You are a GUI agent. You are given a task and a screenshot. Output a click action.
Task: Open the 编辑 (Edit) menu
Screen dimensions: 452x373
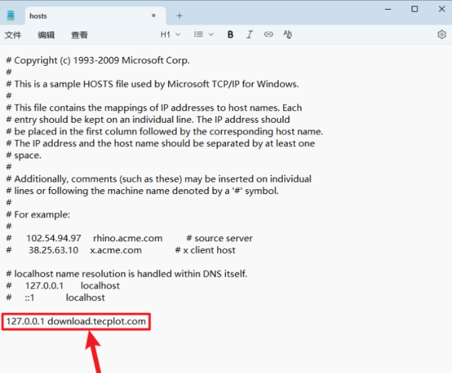point(46,35)
